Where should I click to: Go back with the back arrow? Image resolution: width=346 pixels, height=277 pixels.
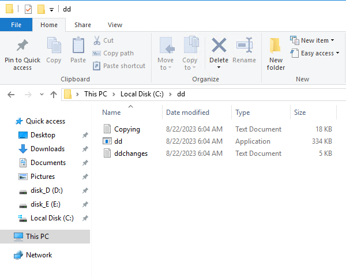11,95
